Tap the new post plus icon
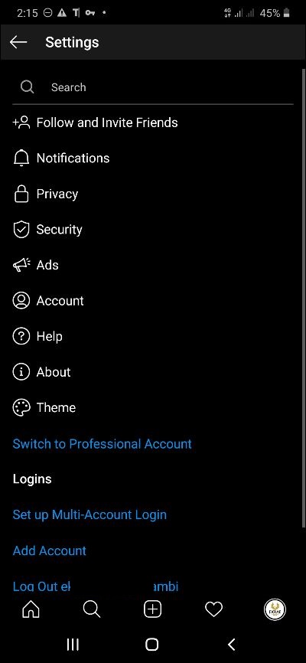 coord(152,609)
